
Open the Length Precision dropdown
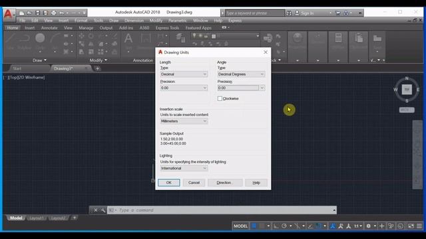click(x=184, y=88)
